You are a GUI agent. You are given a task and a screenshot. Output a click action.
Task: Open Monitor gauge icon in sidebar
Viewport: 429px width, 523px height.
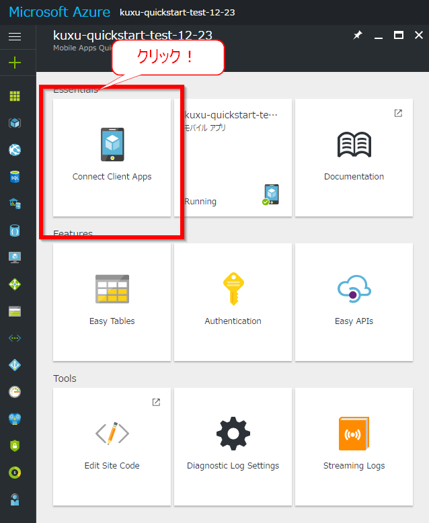point(15,392)
